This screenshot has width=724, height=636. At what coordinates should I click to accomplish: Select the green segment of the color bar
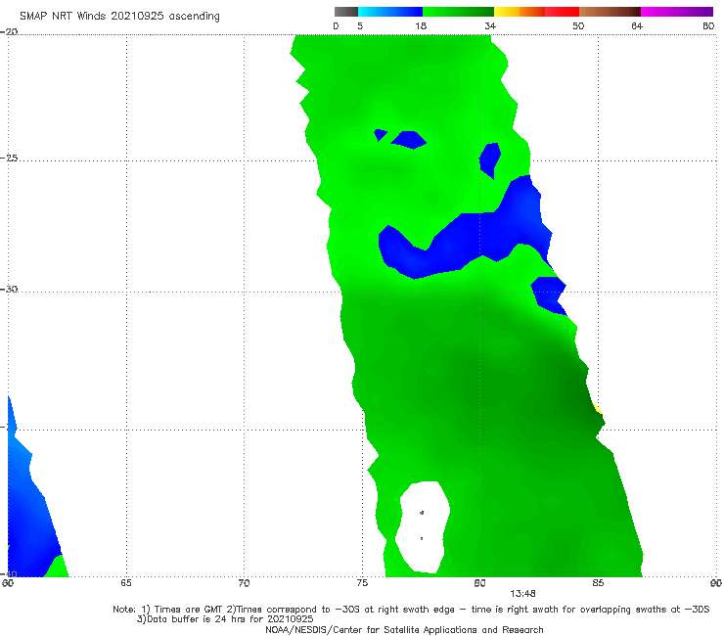[x=458, y=12]
